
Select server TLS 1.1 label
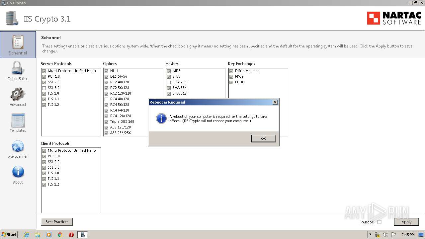53,99
